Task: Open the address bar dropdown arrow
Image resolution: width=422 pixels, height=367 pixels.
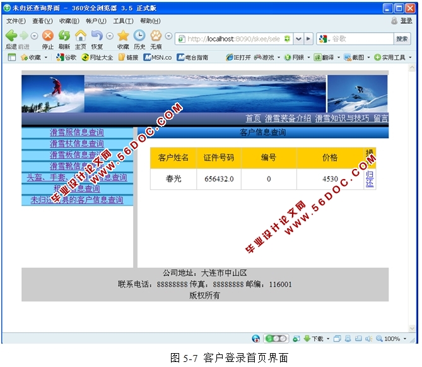Action: pyautogui.click(x=298, y=39)
